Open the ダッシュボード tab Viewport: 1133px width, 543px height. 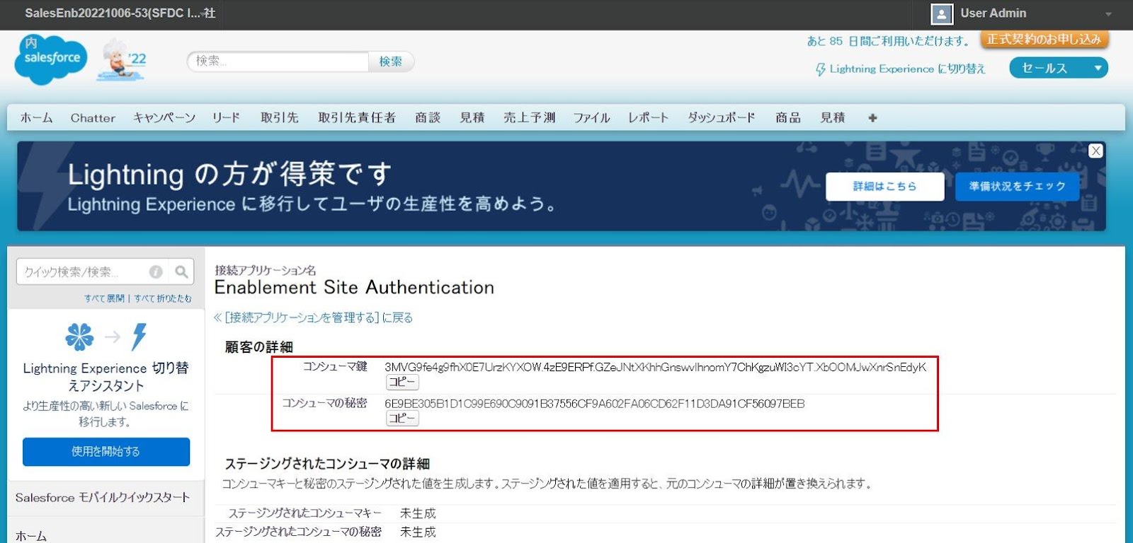722,118
